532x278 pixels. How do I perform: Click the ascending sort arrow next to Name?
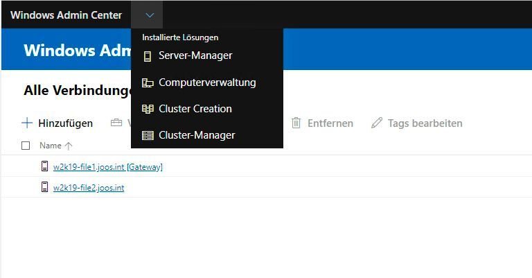(69, 146)
